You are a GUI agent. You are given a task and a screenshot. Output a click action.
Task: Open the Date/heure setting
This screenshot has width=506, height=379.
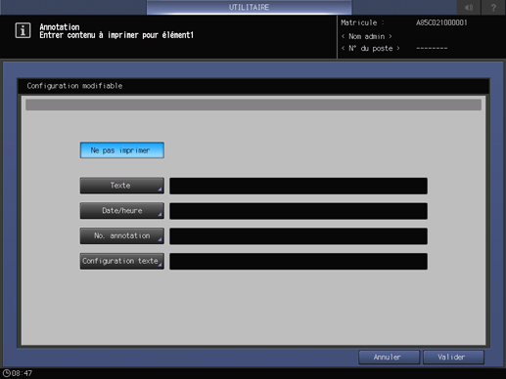point(122,211)
